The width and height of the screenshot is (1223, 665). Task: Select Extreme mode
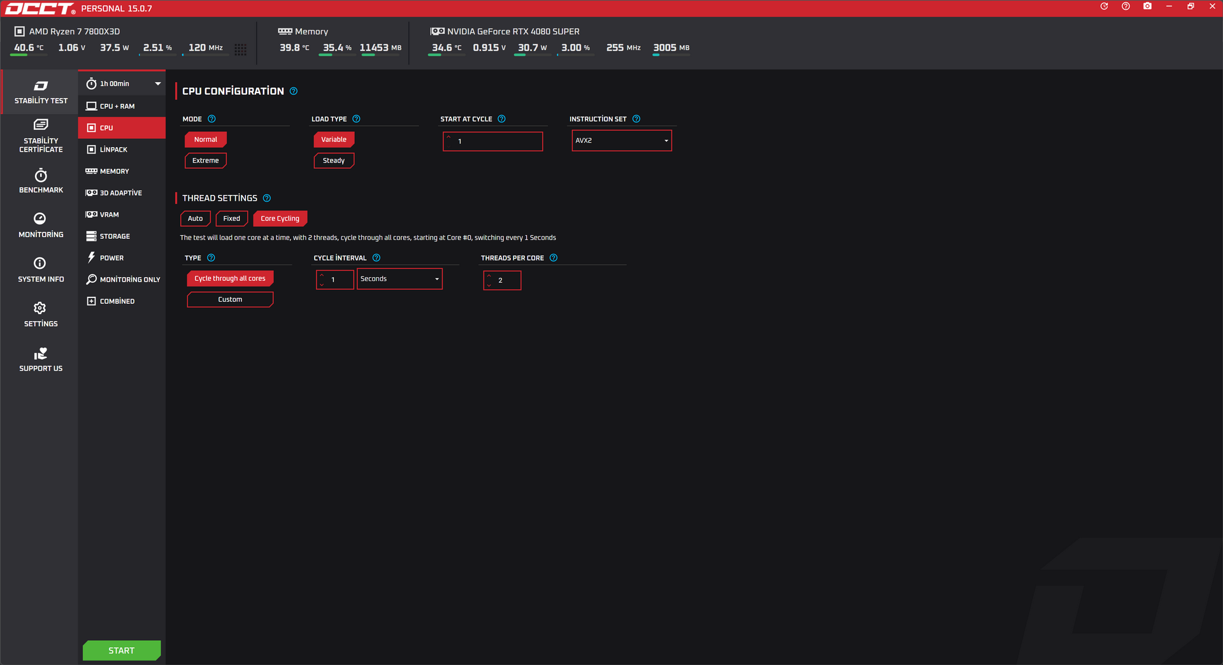[x=206, y=161]
